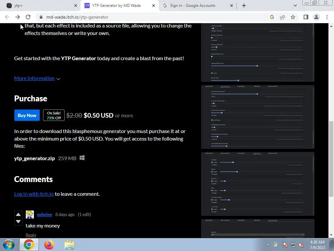Open the Windows Start button
The image size is (334, 251).
(x=8, y=244)
